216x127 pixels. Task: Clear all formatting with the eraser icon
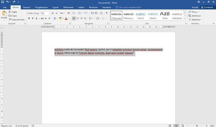point(69,13)
